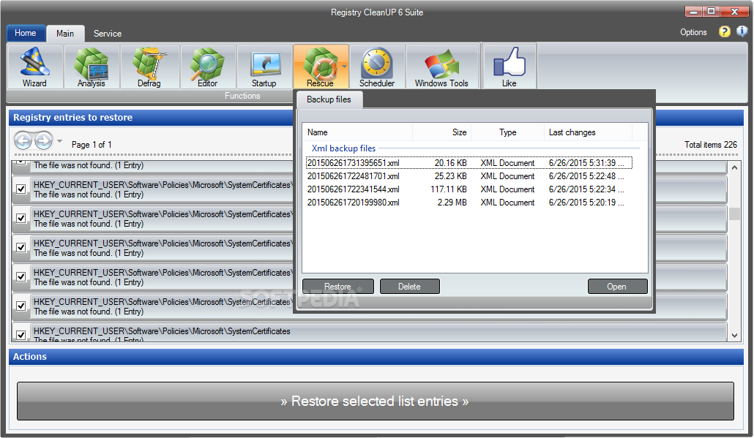Show info via blue information icon
This screenshot has width=754, height=438.
(742, 31)
